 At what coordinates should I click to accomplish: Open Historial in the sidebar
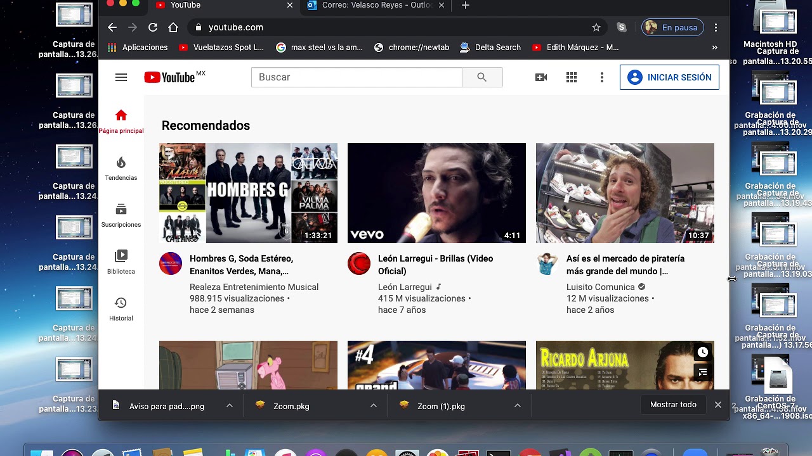pos(121,309)
